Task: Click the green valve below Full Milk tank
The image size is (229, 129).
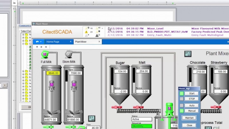Action: coord(49,127)
